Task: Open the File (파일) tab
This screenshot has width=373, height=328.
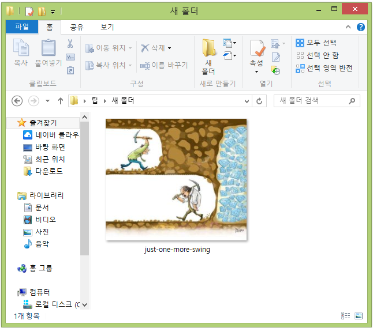Action: (22, 27)
